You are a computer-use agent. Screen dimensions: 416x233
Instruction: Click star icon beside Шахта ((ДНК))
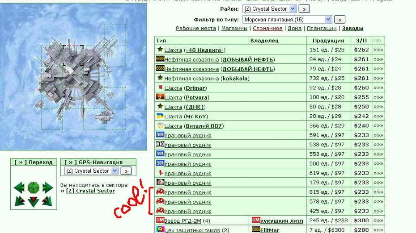click(160, 106)
